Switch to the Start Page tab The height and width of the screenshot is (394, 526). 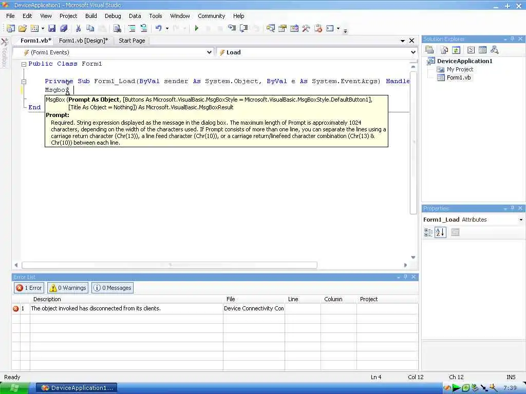coord(132,41)
